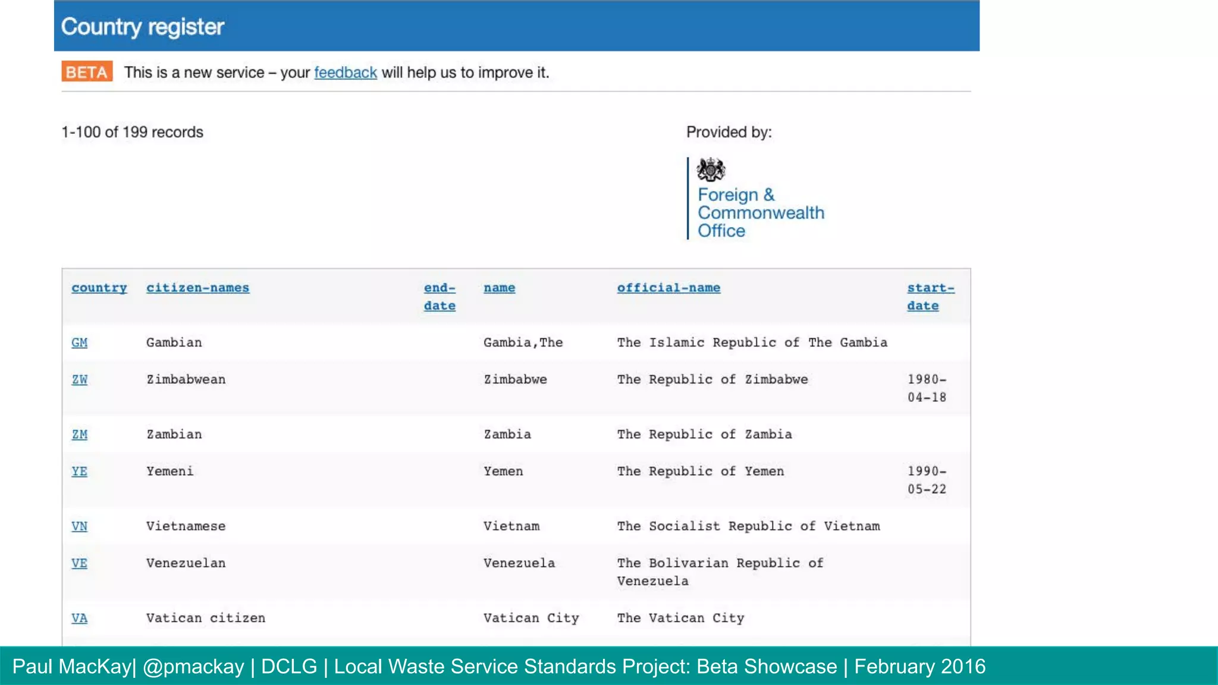Sort by the citizen-names column header

[x=198, y=288]
